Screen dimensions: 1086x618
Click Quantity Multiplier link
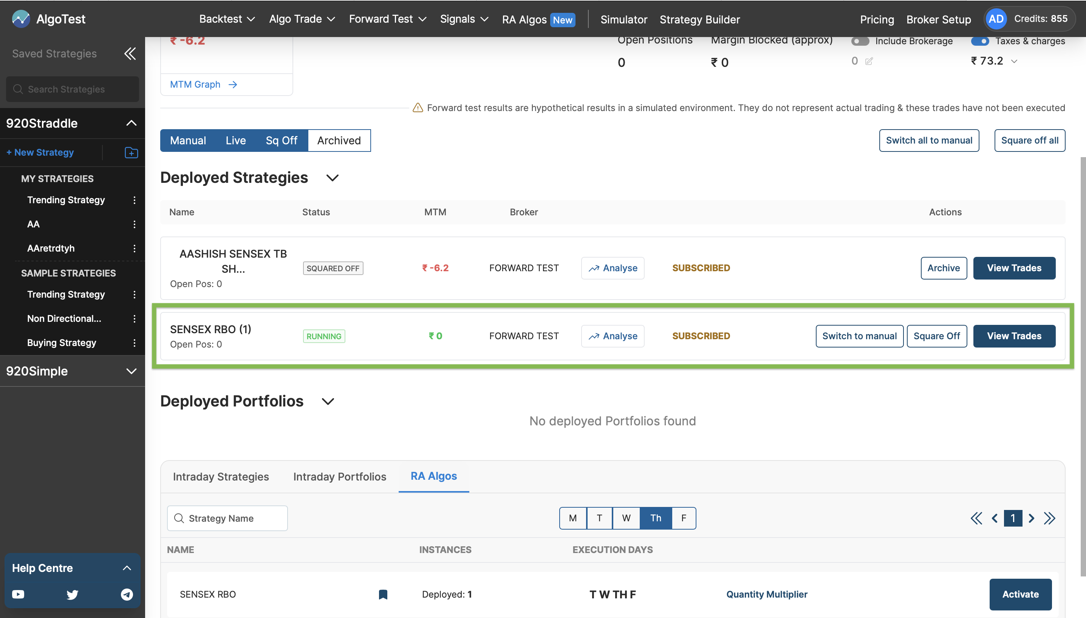767,594
